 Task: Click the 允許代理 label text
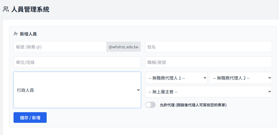193,105
